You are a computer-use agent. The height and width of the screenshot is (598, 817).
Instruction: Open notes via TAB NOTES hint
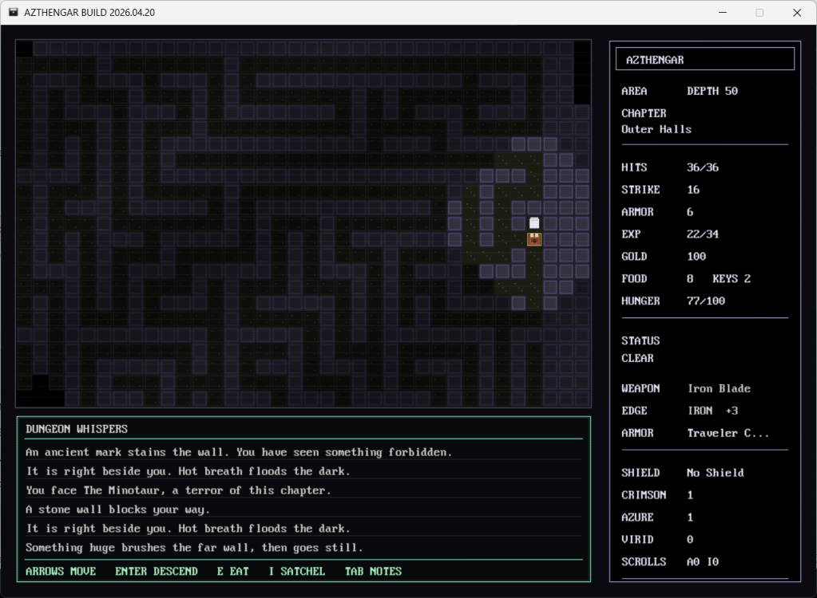pyautogui.click(x=373, y=571)
